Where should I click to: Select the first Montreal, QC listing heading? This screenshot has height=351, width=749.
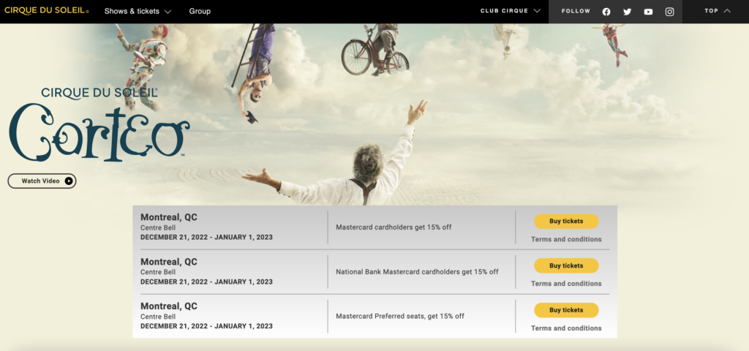point(169,217)
